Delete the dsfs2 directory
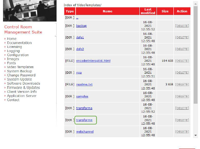This screenshot has height=149, width=200. tap(182, 49)
